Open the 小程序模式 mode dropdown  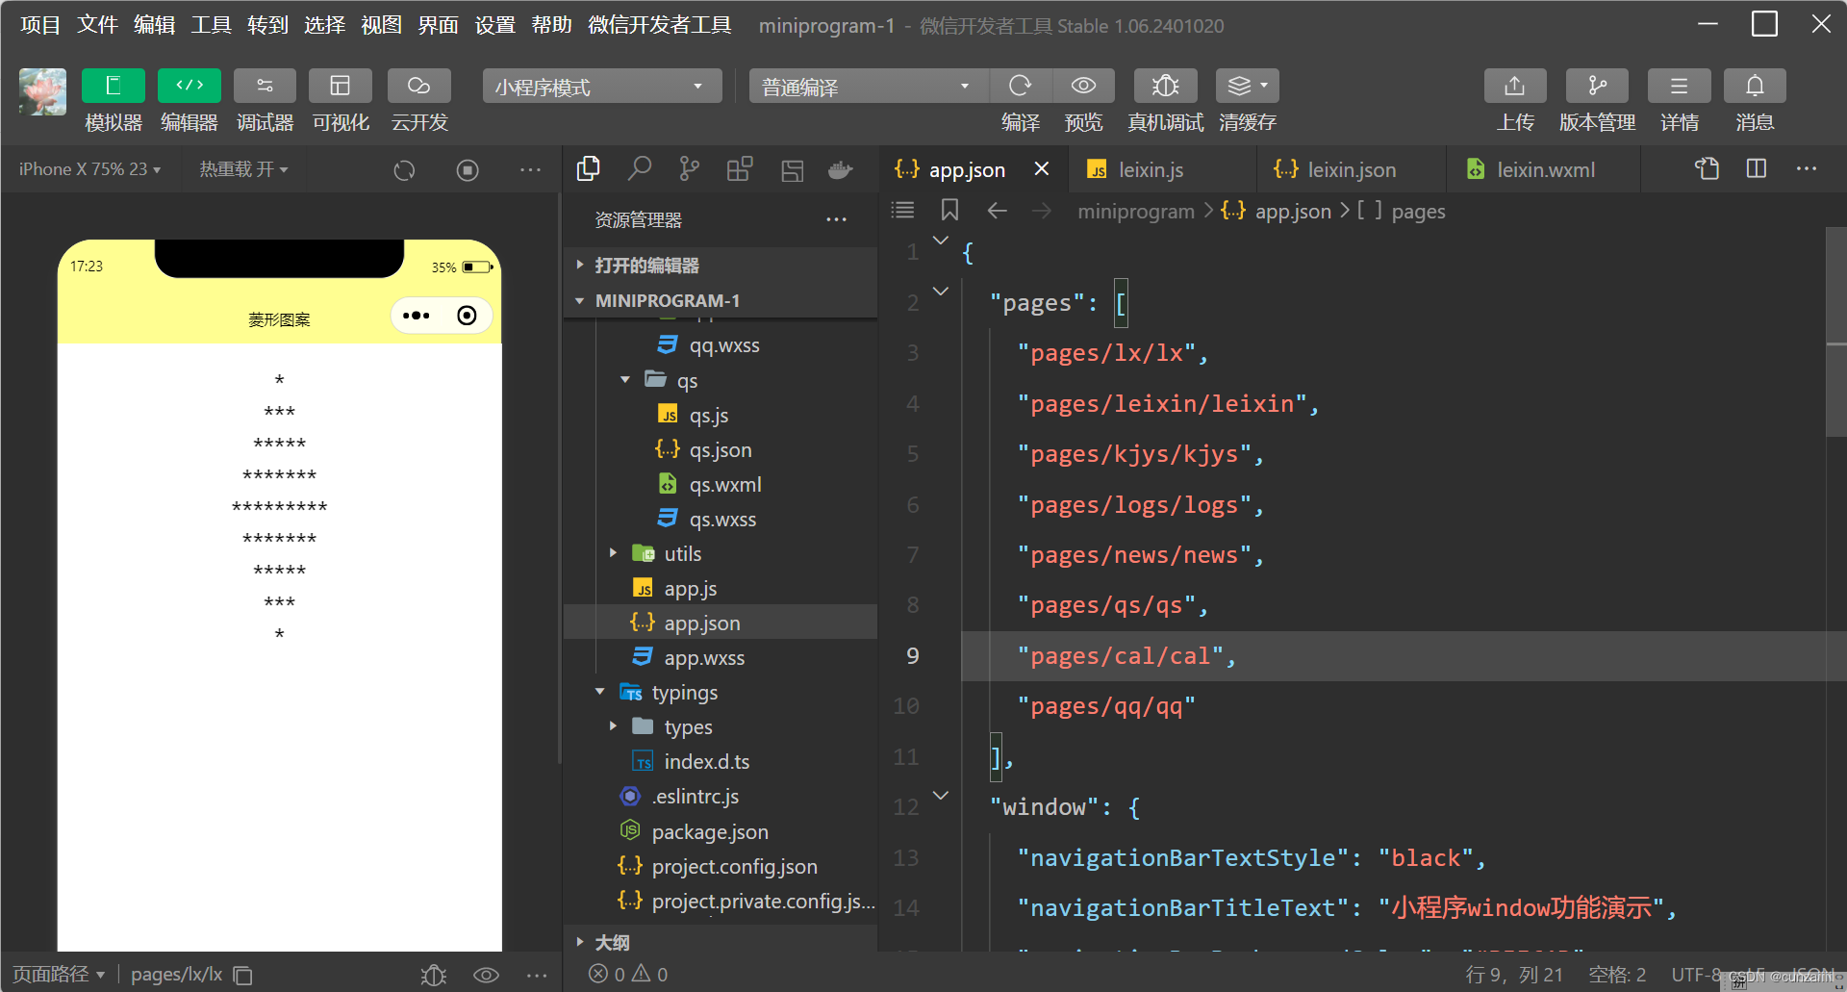[x=602, y=87]
